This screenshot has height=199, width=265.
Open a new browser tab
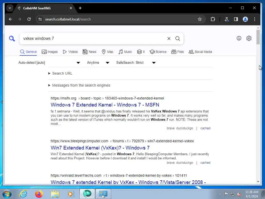pyautogui.click(x=80, y=8)
